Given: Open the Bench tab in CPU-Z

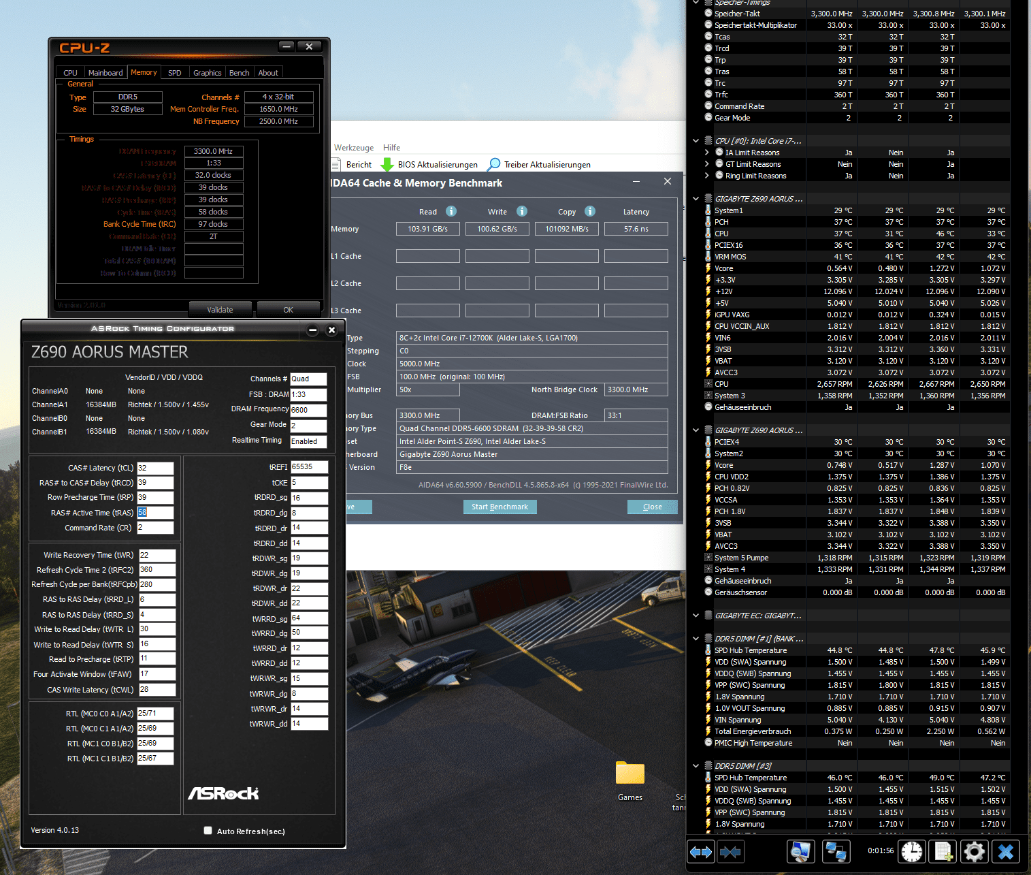Looking at the screenshot, I should point(239,73).
